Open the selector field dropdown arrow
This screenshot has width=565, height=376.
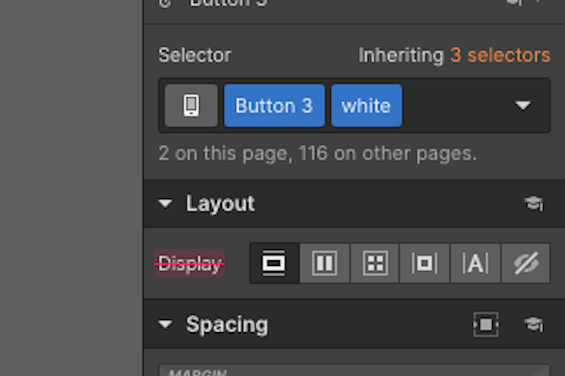pyautogui.click(x=523, y=106)
